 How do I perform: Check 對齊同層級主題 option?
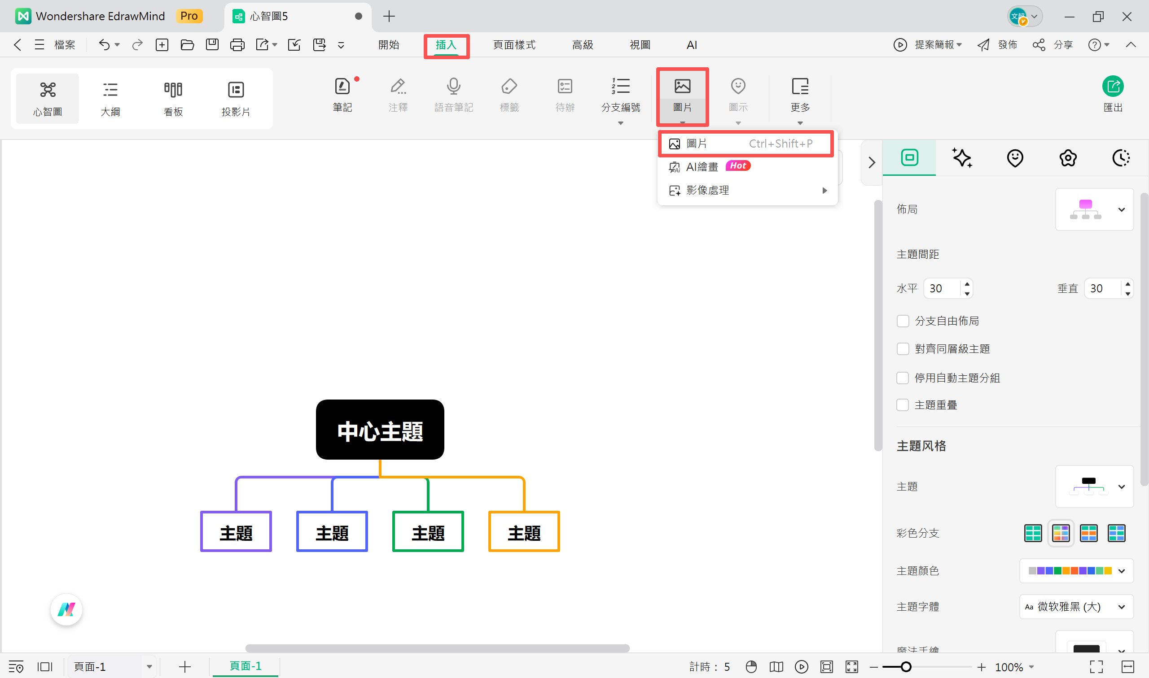click(903, 349)
